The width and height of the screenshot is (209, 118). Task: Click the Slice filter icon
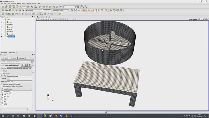(x=13, y=14)
